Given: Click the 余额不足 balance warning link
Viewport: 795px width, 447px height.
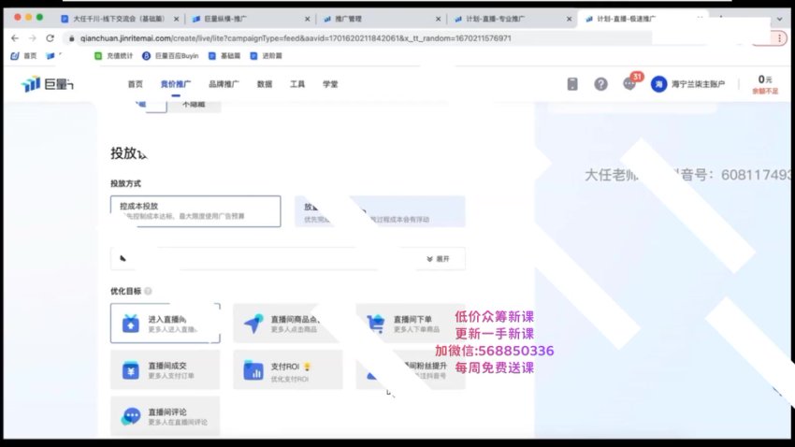Looking at the screenshot, I should (764, 91).
